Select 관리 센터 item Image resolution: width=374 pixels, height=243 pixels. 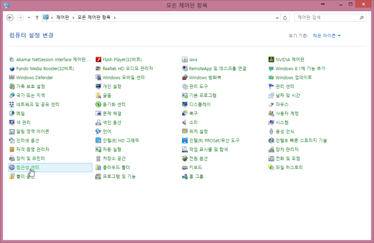tap(285, 86)
